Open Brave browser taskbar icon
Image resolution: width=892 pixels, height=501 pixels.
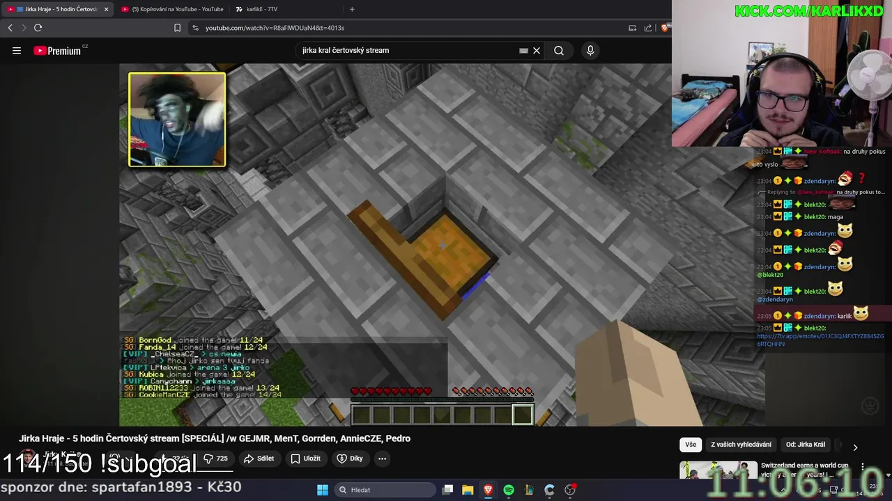pos(488,490)
